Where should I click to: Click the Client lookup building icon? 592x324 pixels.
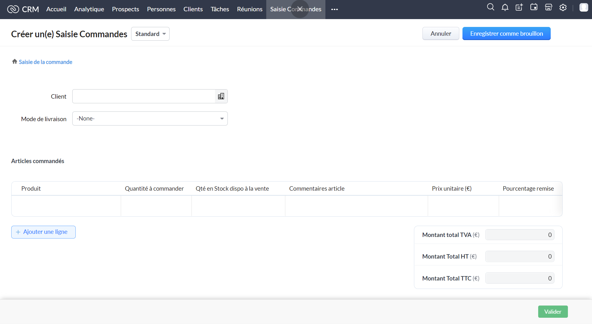[221, 96]
